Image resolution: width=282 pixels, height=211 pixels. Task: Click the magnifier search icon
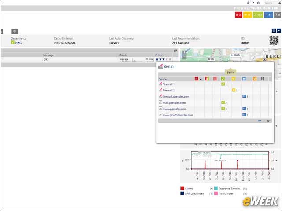tap(279, 3)
